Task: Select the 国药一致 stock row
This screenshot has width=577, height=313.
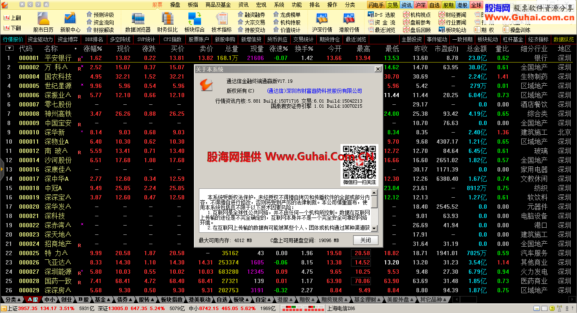Action: pos(288,281)
